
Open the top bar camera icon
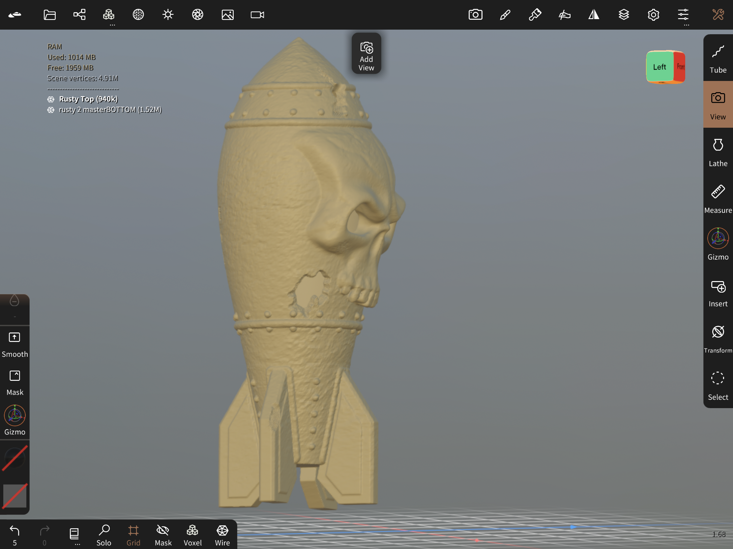click(x=476, y=14)
